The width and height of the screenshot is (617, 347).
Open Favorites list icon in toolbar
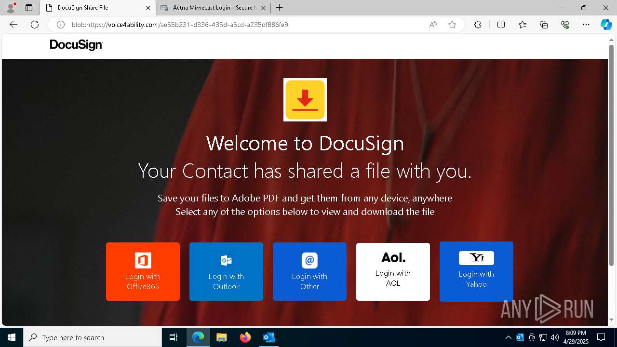(523, 25)
